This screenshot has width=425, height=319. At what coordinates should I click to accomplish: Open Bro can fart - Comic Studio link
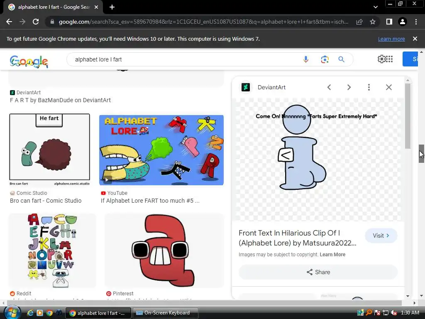(46, 201)
